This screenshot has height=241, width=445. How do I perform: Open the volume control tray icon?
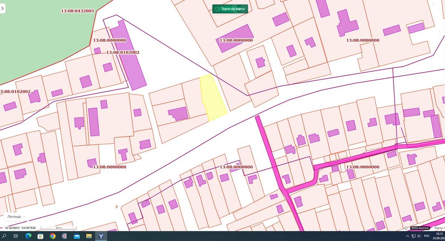coord(419,236)
